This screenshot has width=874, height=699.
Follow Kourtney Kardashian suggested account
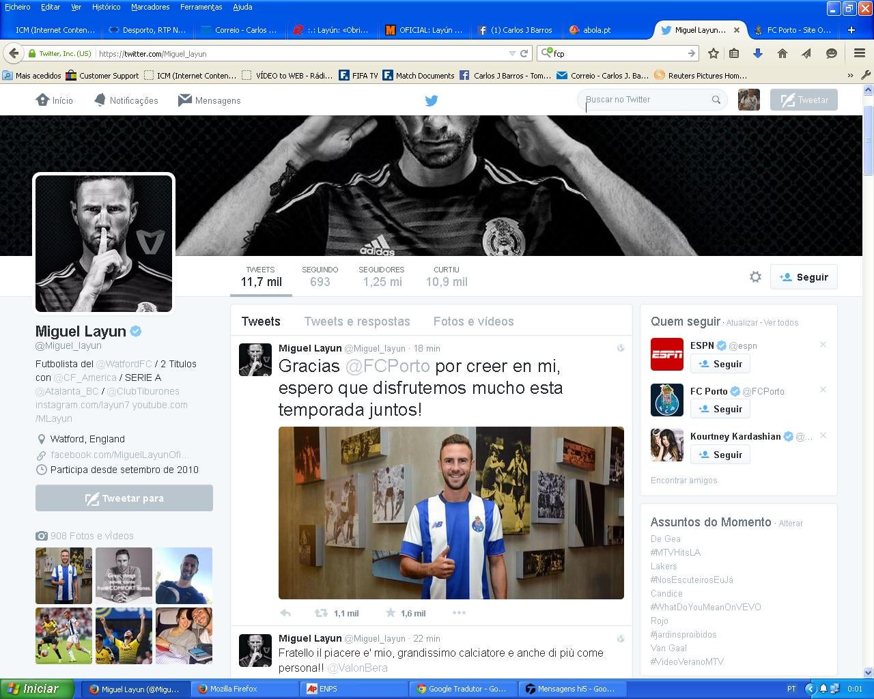(x=720, y=455)
